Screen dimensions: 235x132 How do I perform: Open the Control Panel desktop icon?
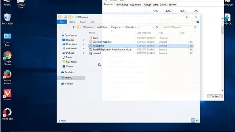(x=7, y=40)
